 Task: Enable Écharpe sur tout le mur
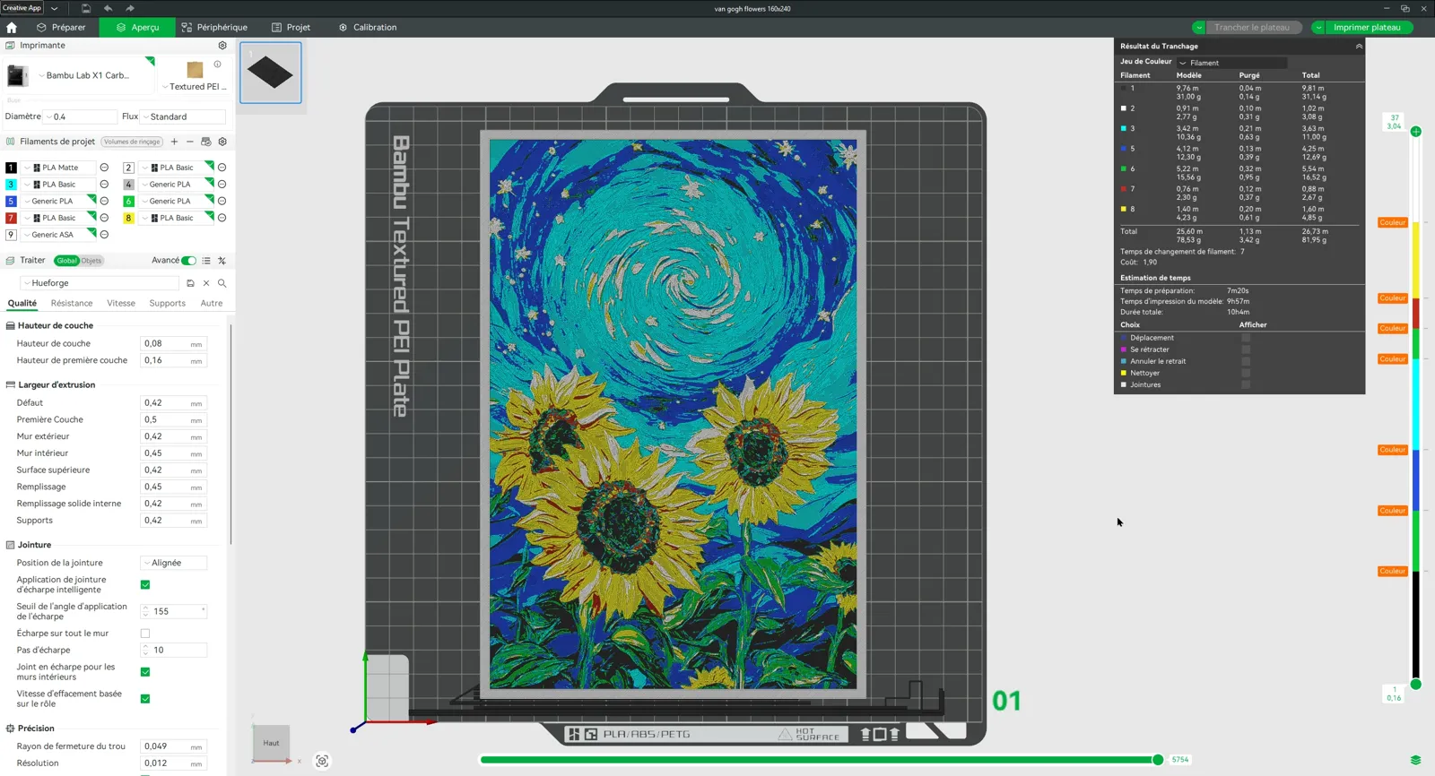point(145,634)
